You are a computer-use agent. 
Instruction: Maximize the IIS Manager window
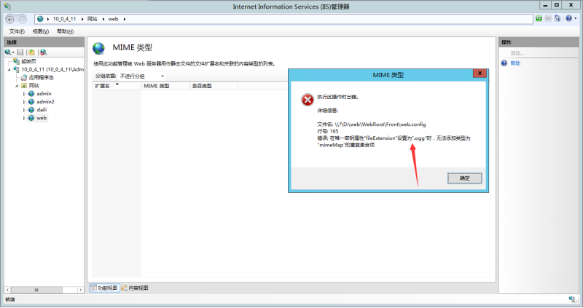(557, 5)
